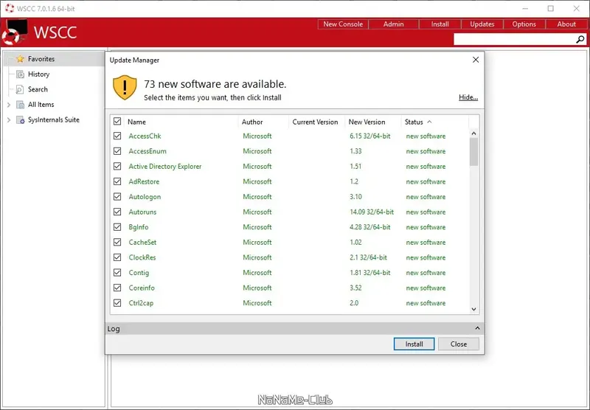The image size is (590, 410).
Task: Select the Active Directory Explorer name entry
Action: [164, 166]
